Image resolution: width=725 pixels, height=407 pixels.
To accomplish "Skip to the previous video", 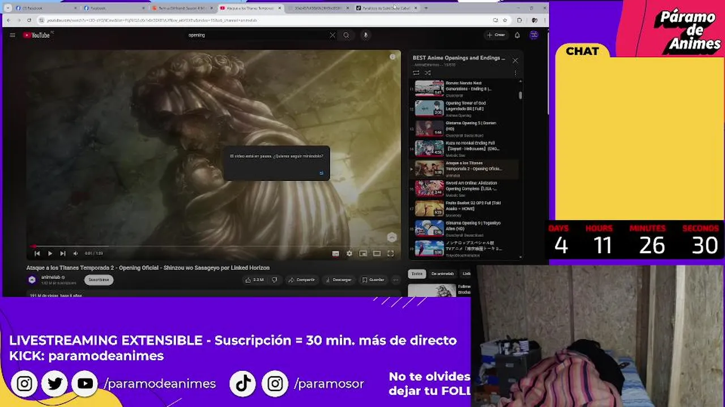I will [37, 254].
